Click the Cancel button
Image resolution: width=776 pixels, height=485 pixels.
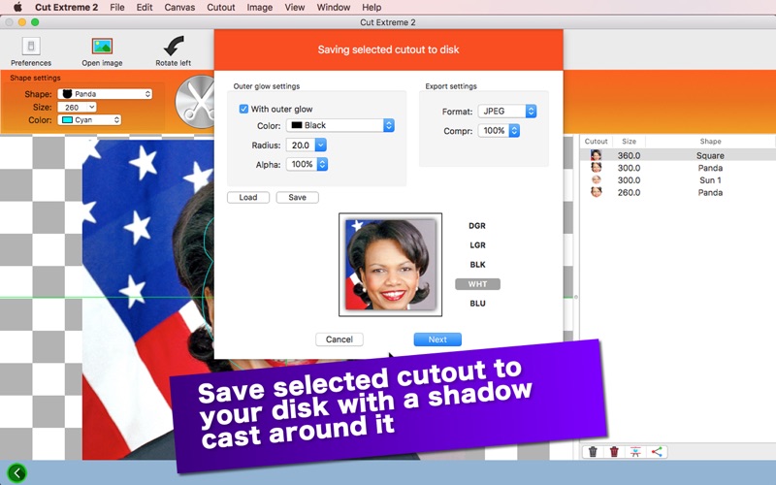pos(339,339)
